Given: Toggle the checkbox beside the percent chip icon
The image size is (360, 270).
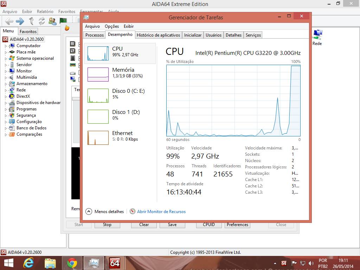Looking at the screenshot, I should pos(79,51).
